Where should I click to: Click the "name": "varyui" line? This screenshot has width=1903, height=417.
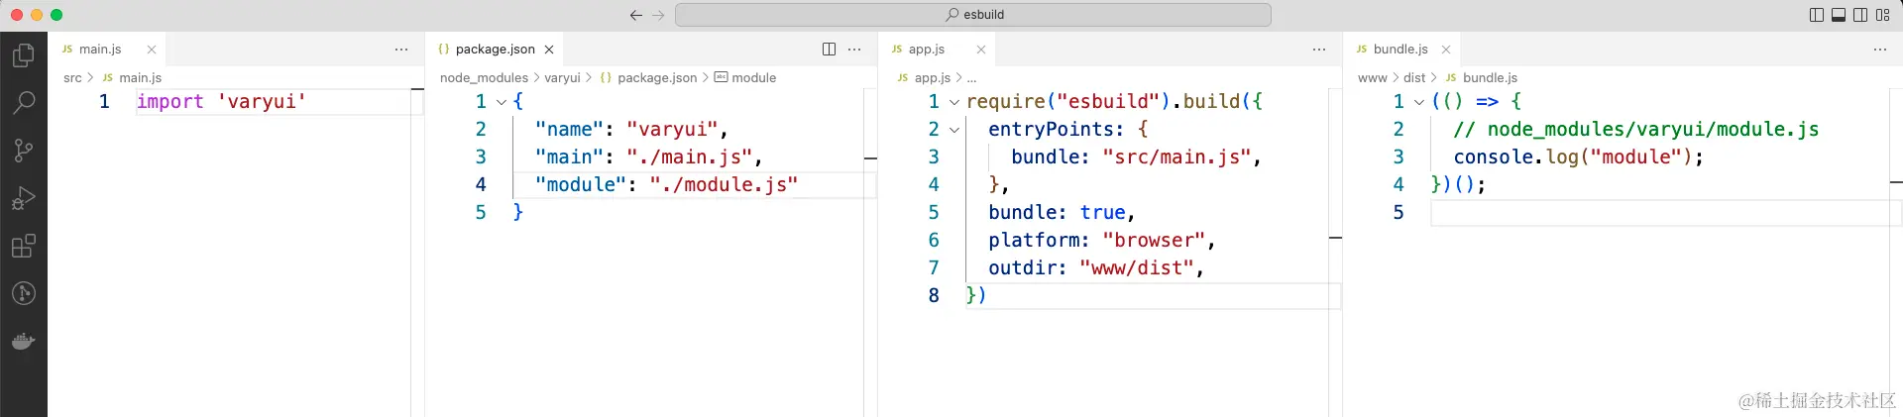630,129
